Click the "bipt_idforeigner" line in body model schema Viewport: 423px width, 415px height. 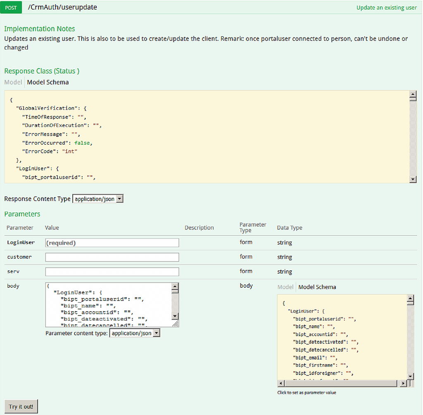[323, 373]
